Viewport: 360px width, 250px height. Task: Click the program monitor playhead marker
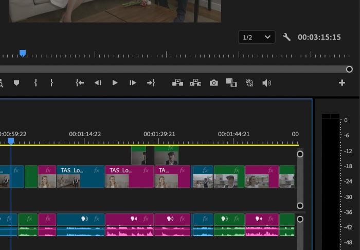23,54
